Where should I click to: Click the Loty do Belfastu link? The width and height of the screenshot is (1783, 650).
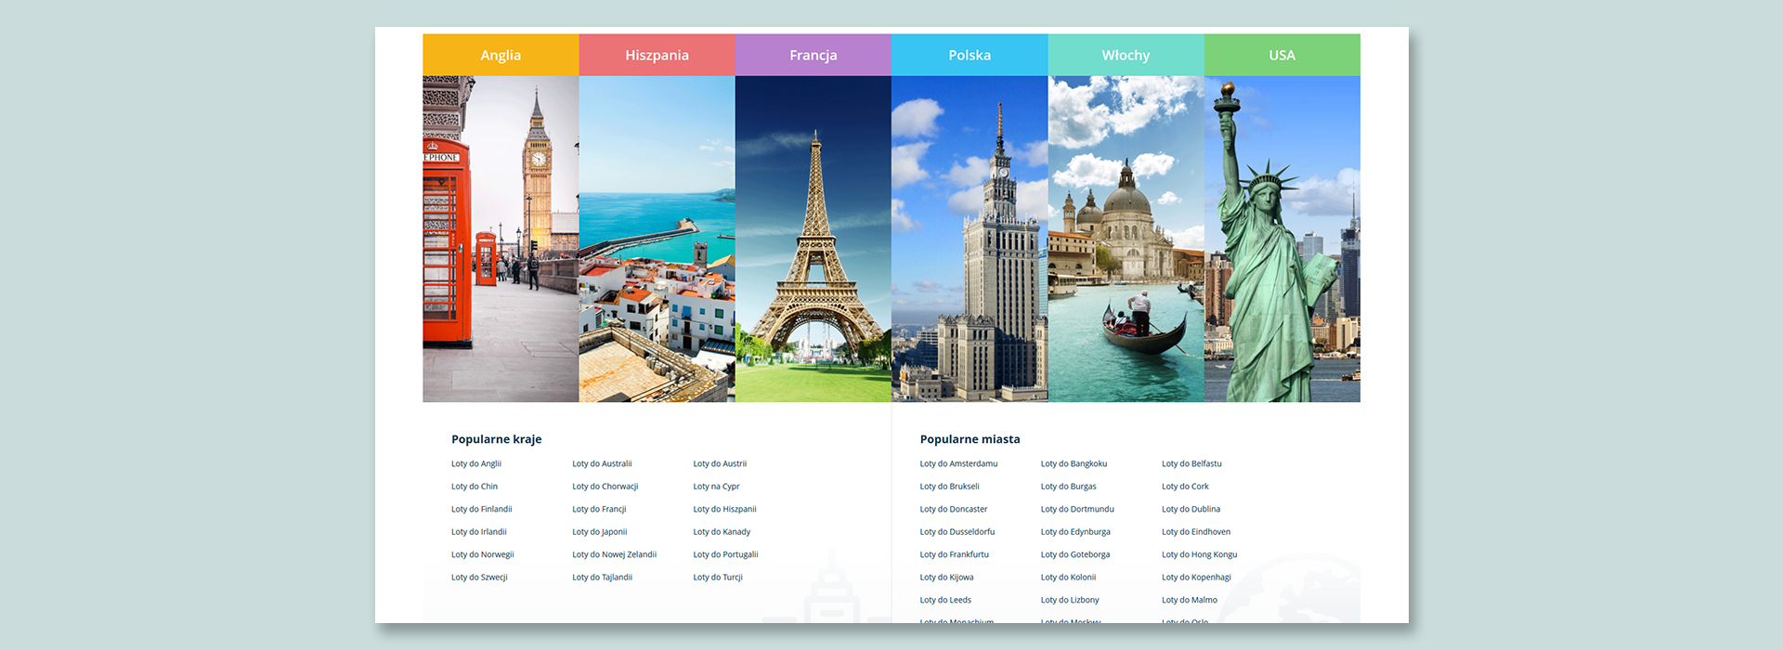tap(1192, 463)
